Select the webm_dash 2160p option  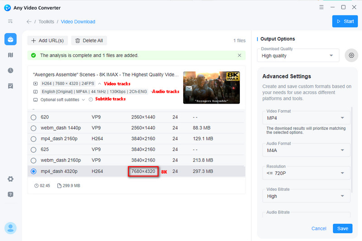pos(33,160)
